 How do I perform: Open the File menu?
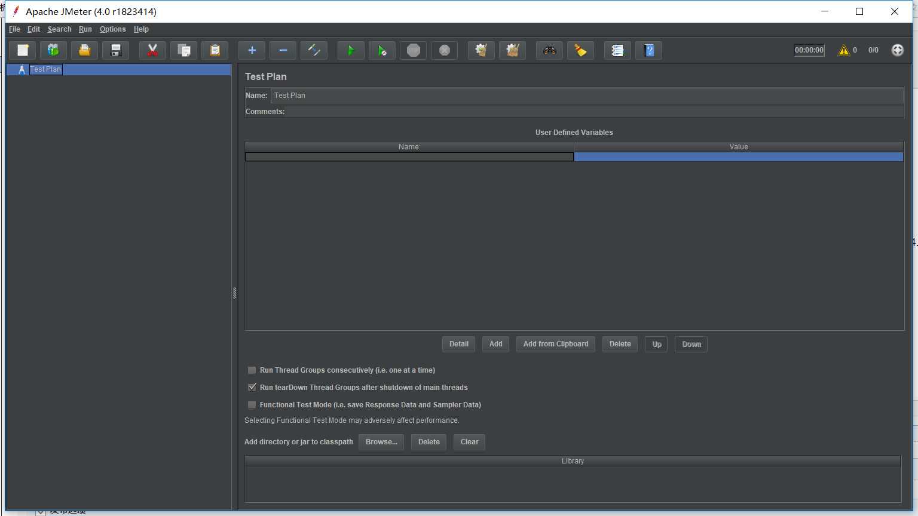(14, 29)
